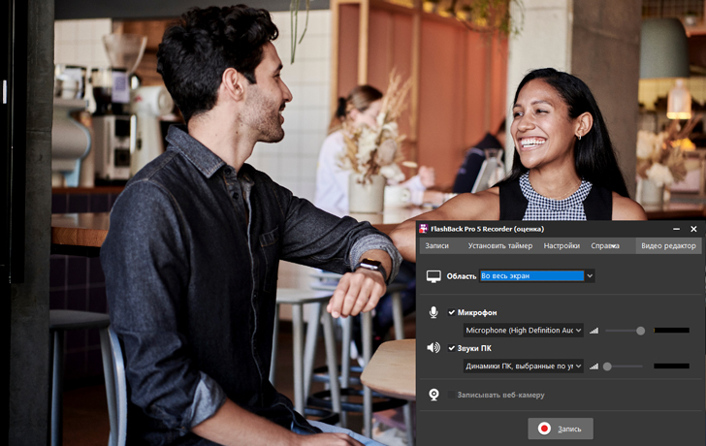The height and width of the screenshot is (446, 706).
Task: Click the microphone icon
Action: (x=433, y=312)
